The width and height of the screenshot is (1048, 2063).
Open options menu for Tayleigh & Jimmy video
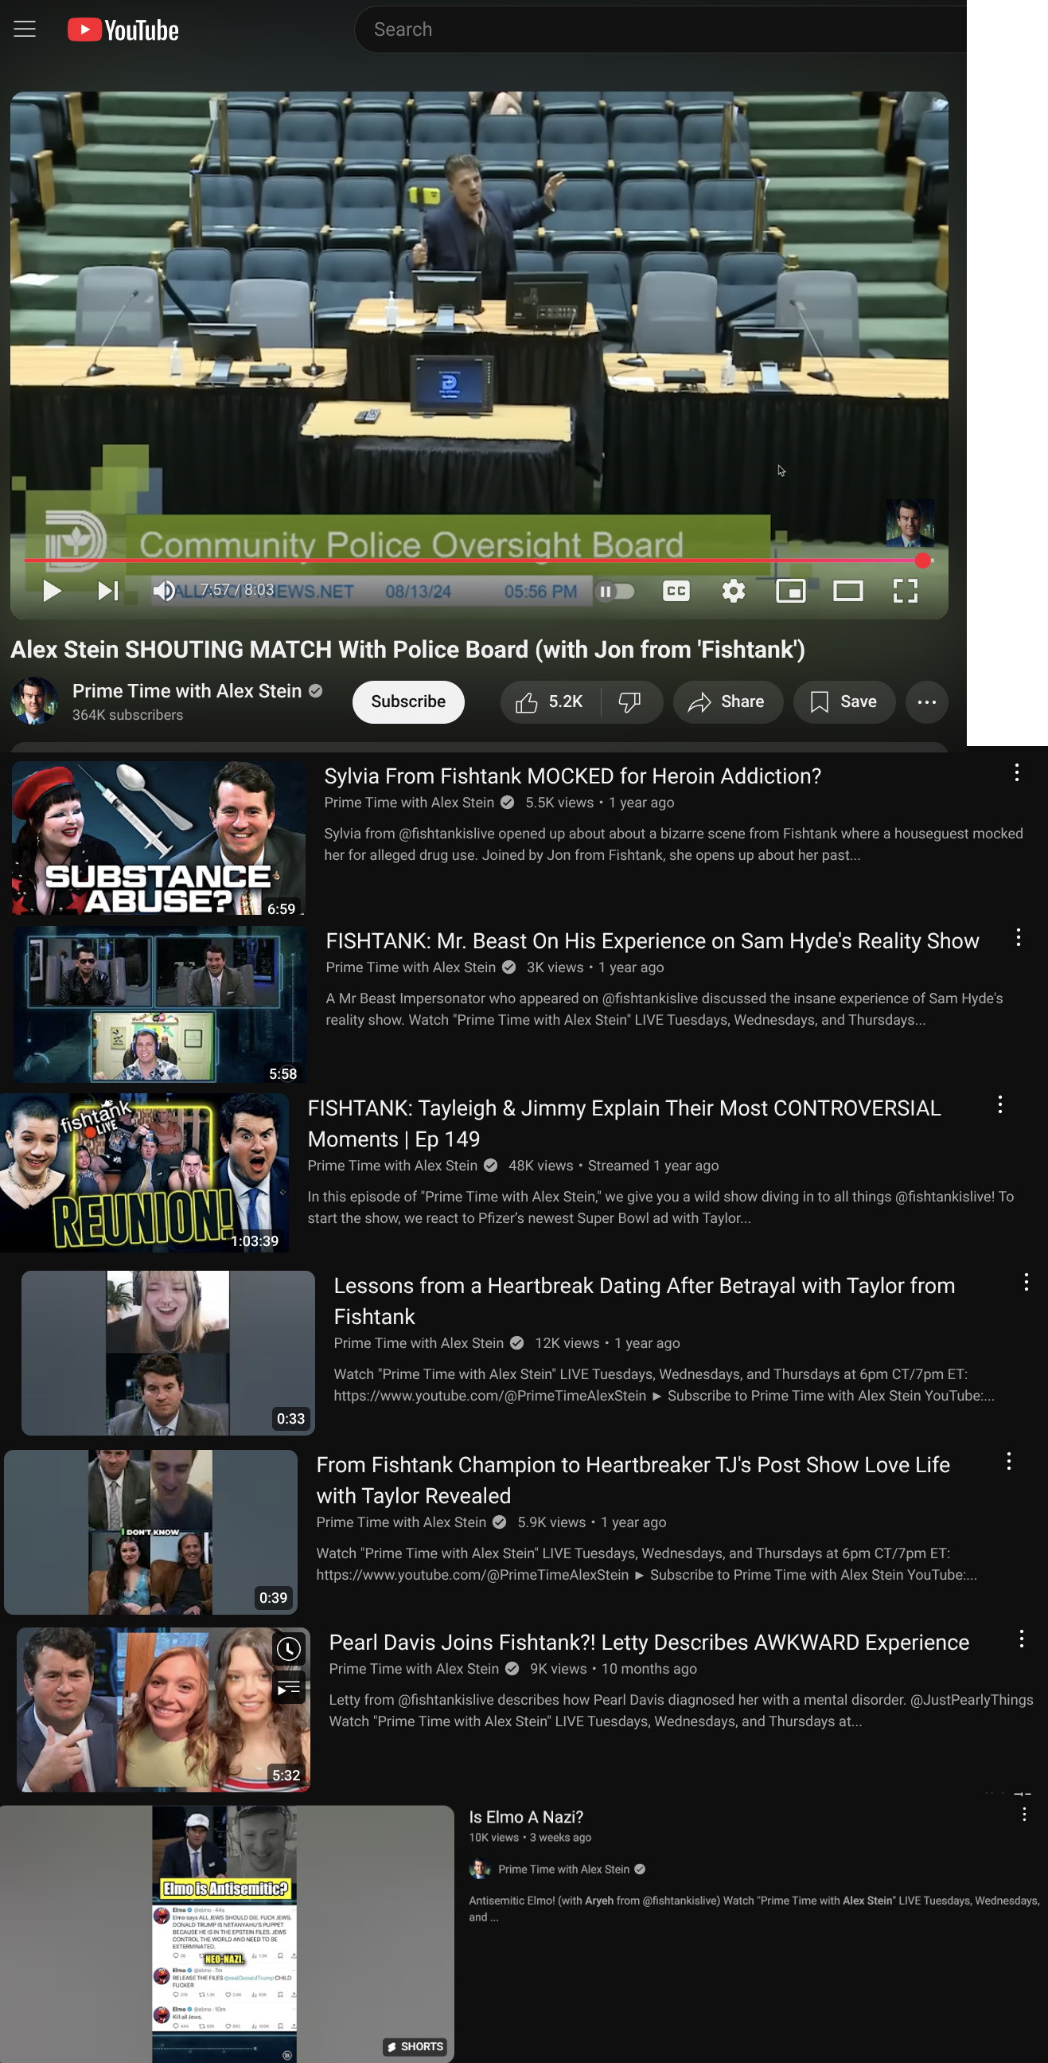[x=1000, y=1105]
